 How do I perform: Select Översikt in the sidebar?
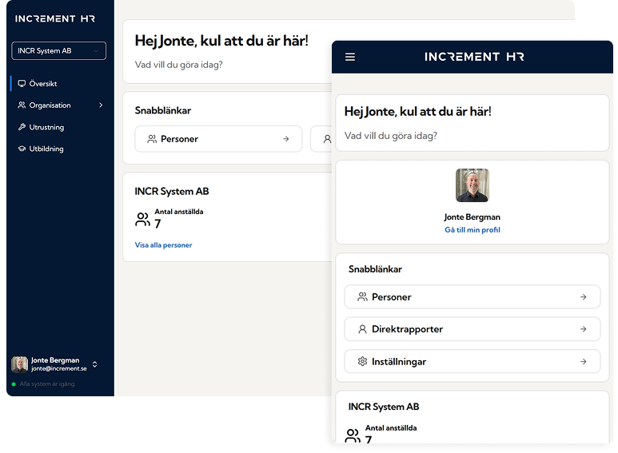42,84
